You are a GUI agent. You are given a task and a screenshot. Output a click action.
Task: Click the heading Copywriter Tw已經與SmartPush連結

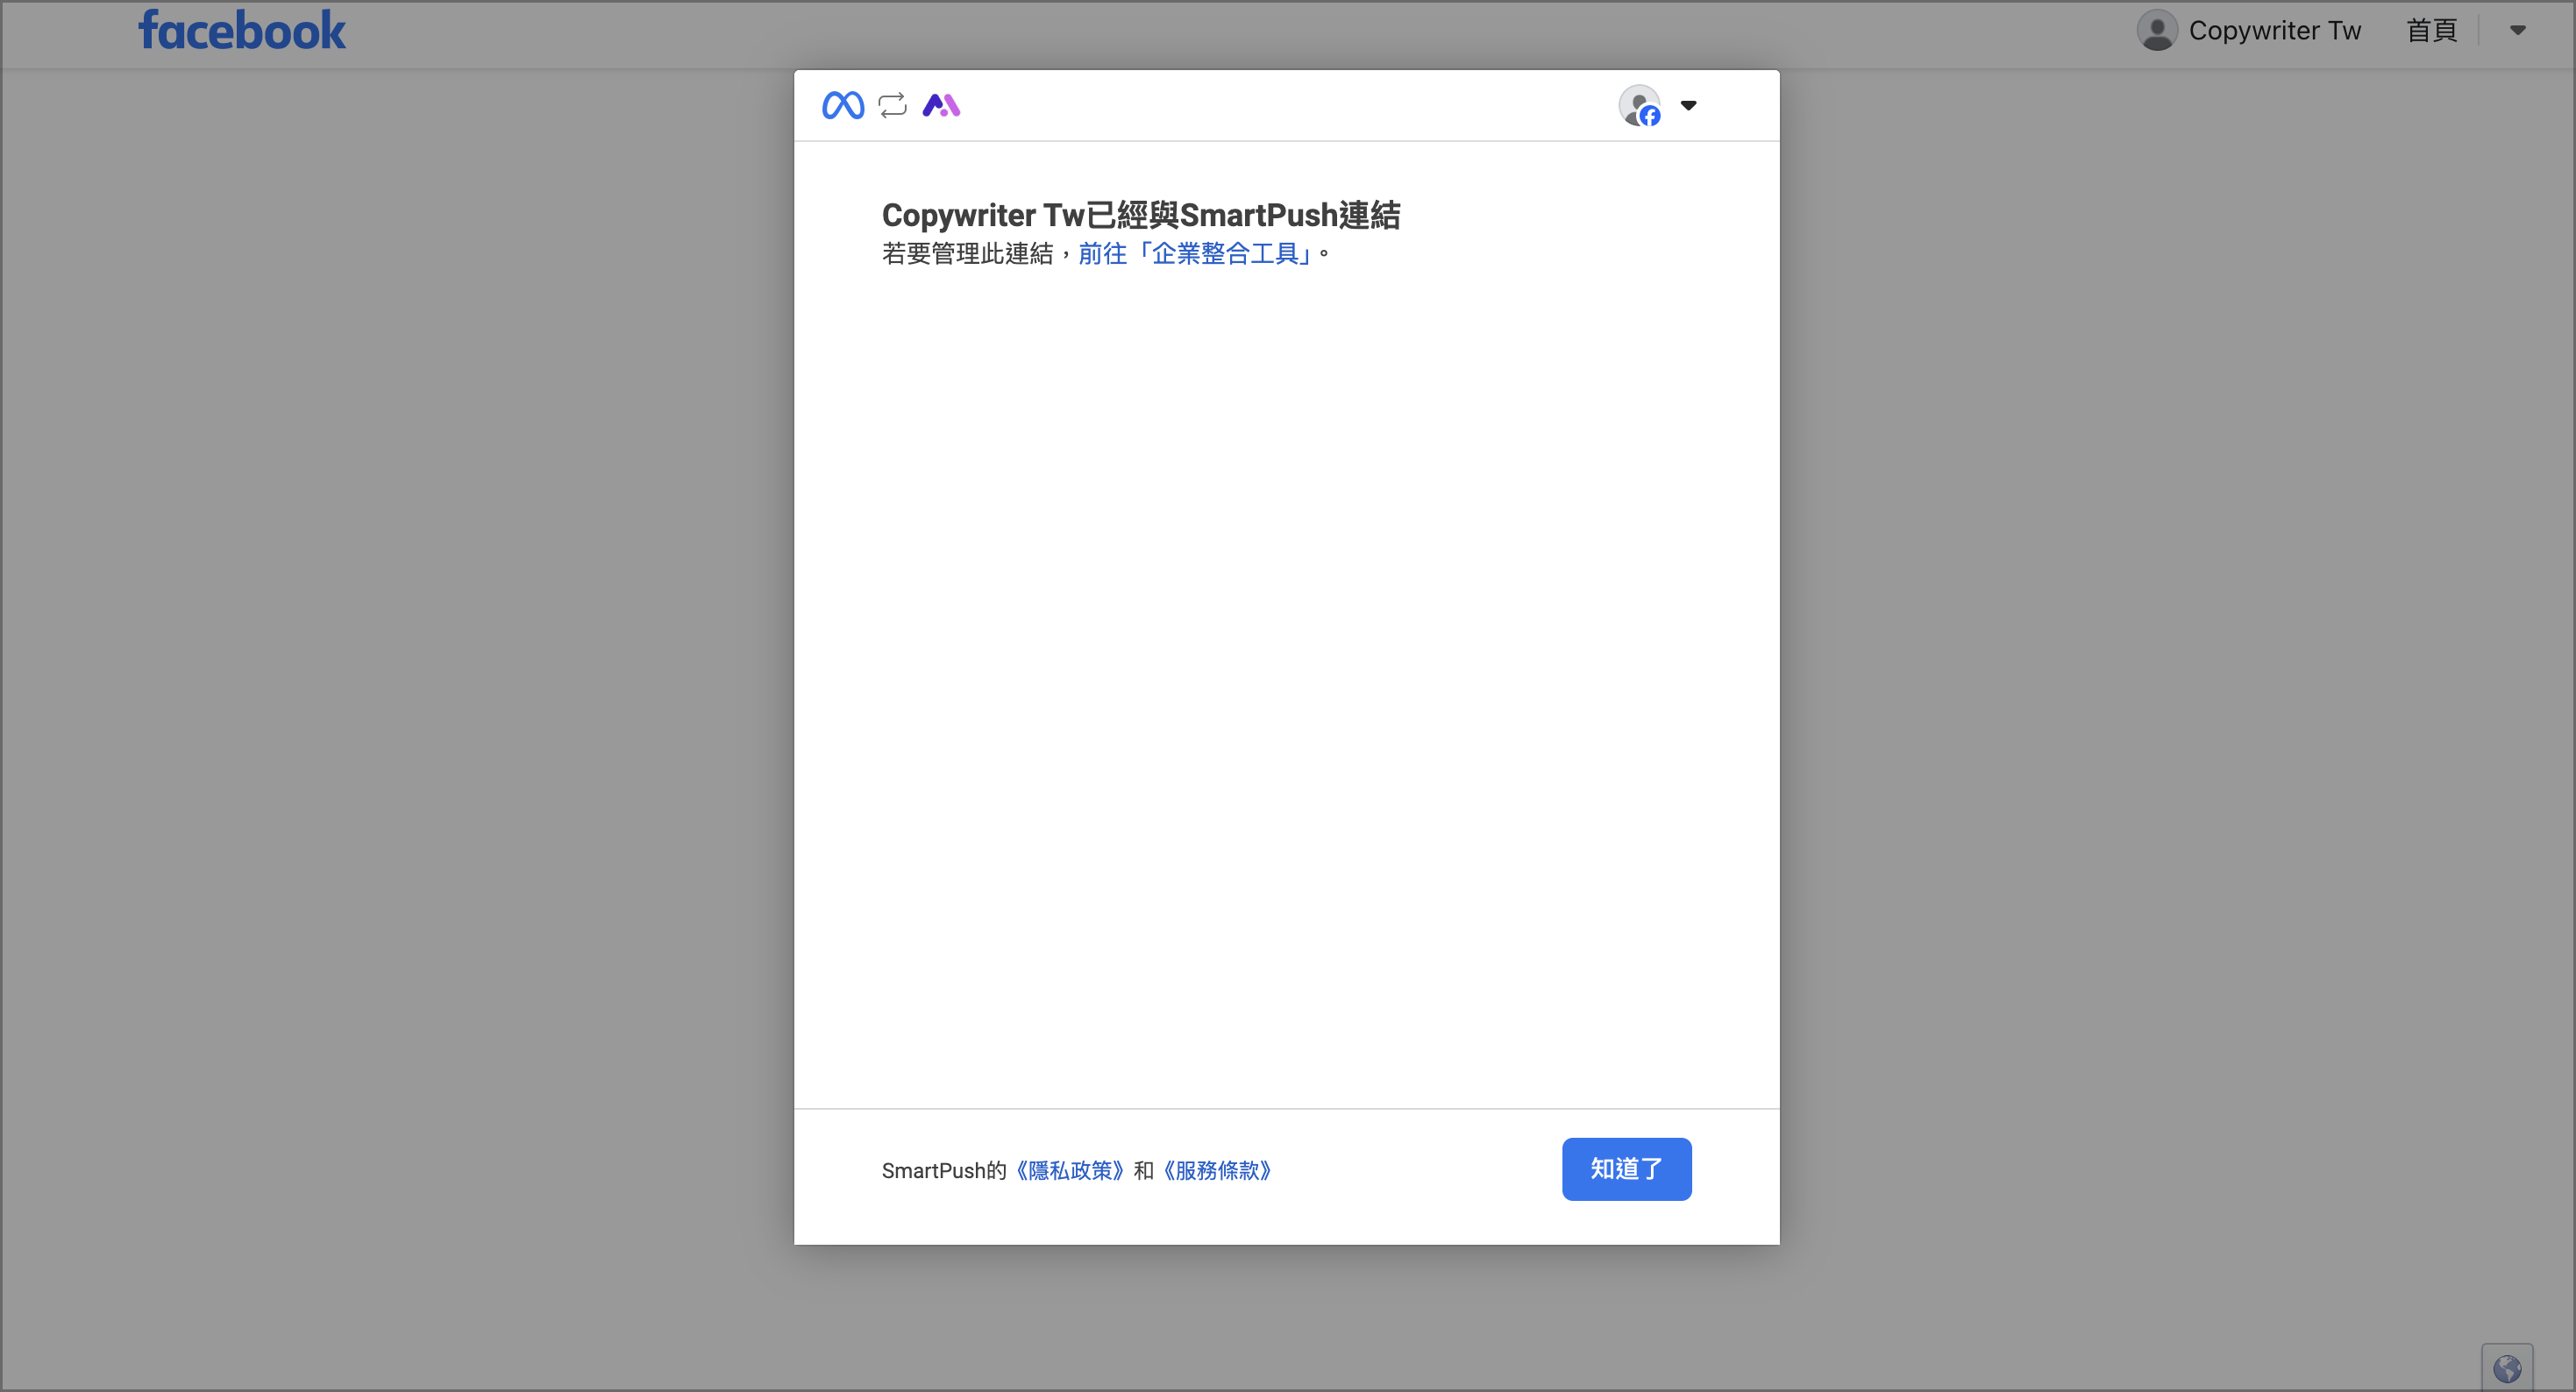pyautogui.click(x=1140, y=215)
